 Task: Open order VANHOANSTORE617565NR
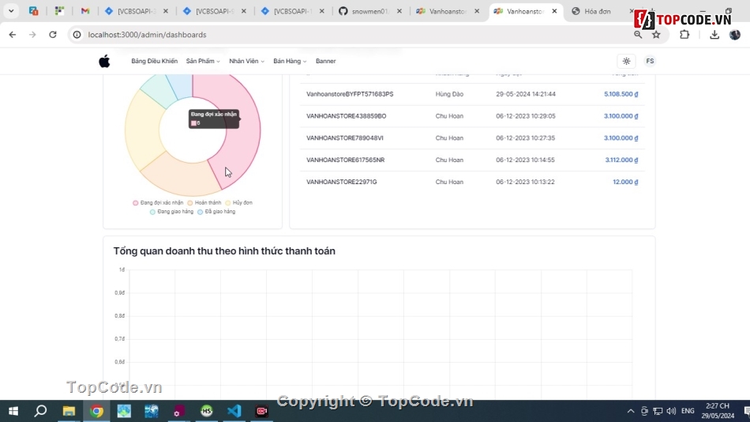[x=345, y=160]
